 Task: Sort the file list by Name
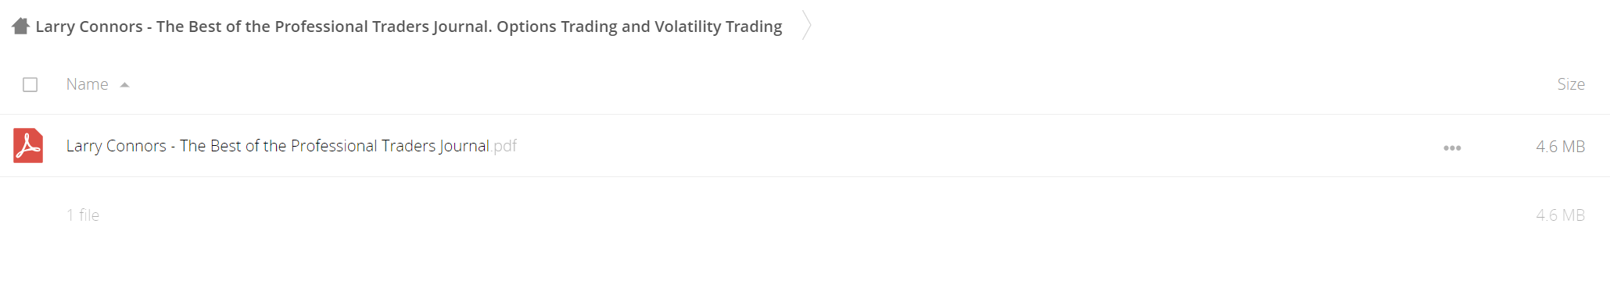click(x=88, y=84)
